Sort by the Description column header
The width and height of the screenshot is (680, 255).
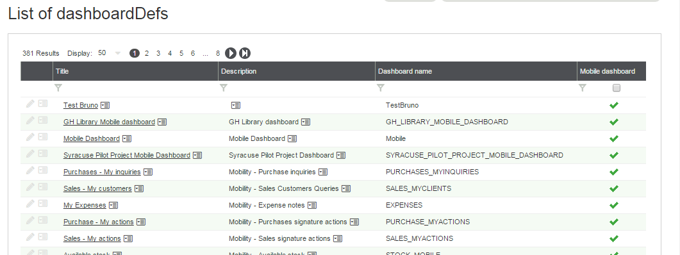click(297, 71)
